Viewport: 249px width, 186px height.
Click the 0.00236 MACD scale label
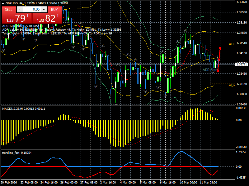pos(241,108)
